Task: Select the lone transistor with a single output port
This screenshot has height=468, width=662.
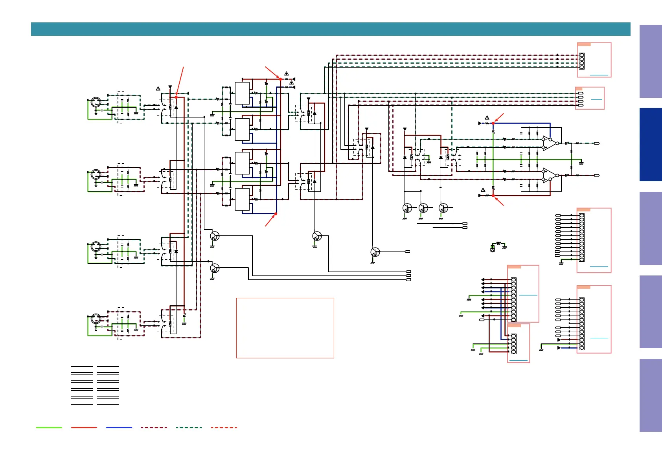Action: click(375, 252)
